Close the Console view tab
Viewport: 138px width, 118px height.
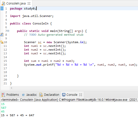click(x=81, y=95)
